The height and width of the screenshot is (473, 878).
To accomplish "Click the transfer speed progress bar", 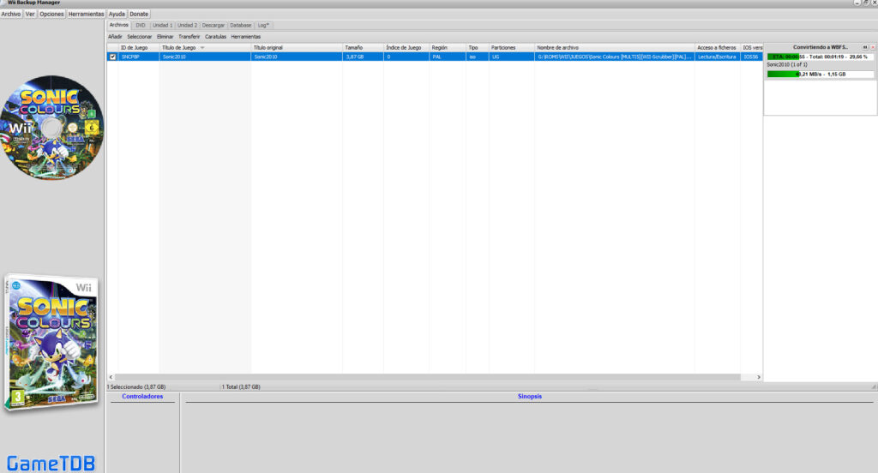I will click(821, 74).
